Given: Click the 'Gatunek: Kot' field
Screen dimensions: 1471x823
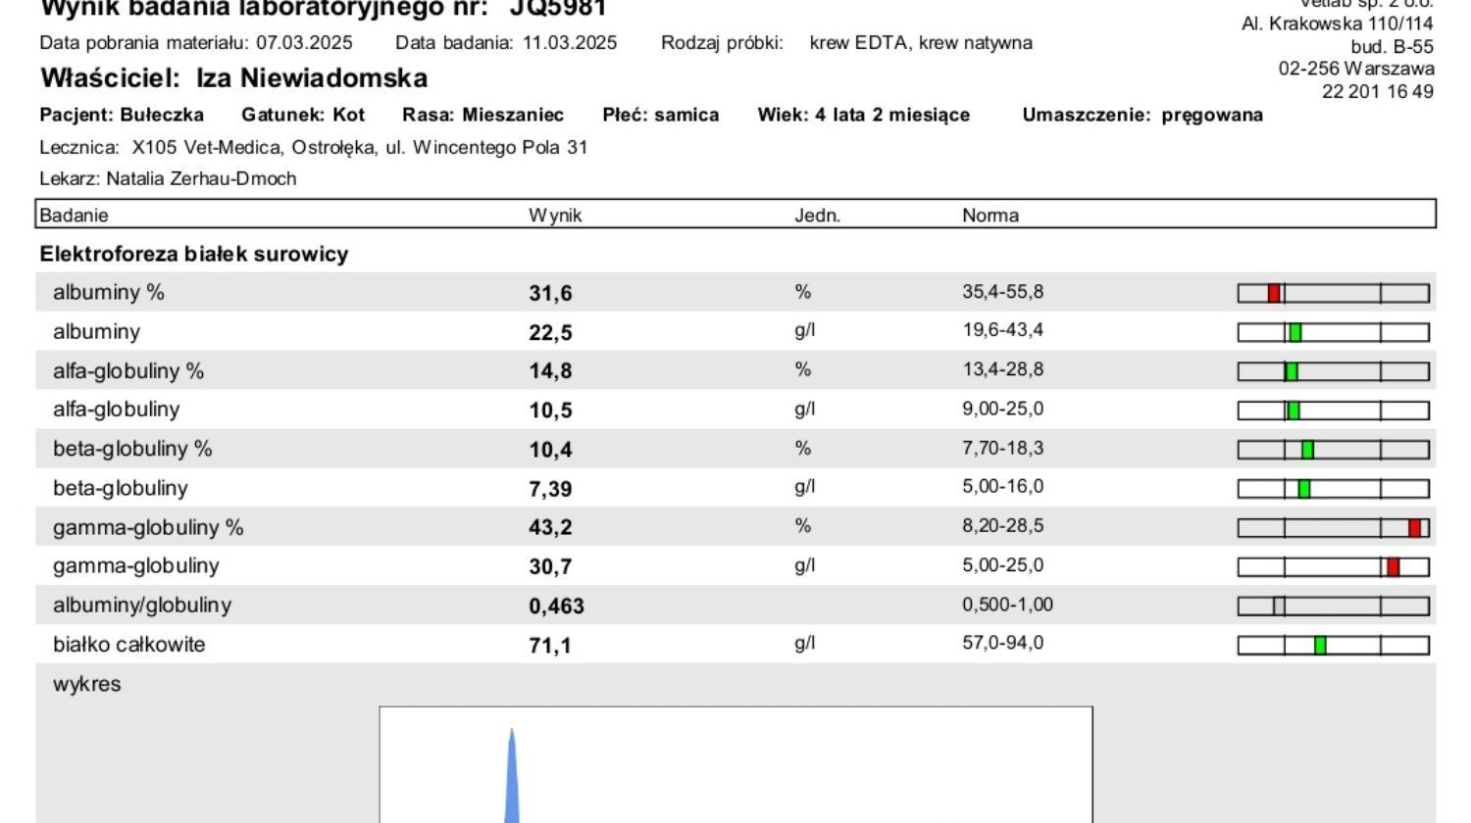Looking at the screenshot, I should click(303, 115).
